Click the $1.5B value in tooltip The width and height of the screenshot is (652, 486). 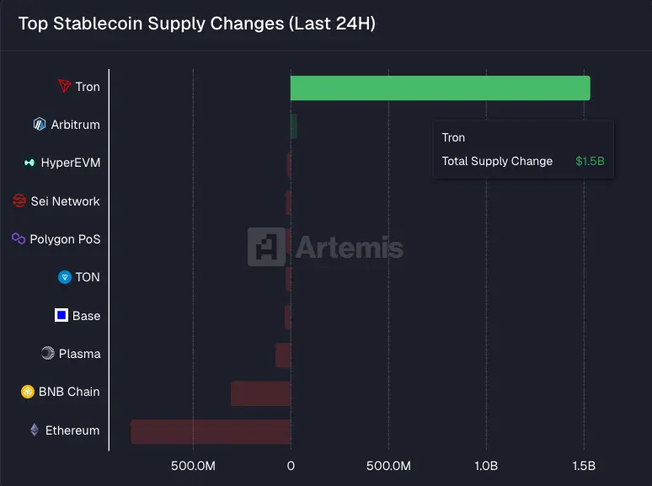pos(590,162)
